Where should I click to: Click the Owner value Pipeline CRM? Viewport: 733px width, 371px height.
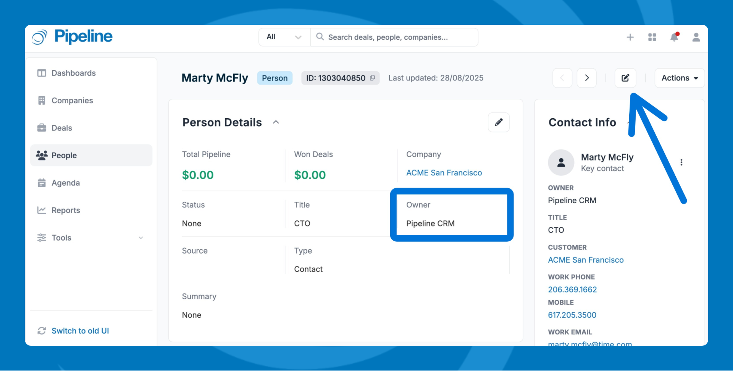coord(430,223)
